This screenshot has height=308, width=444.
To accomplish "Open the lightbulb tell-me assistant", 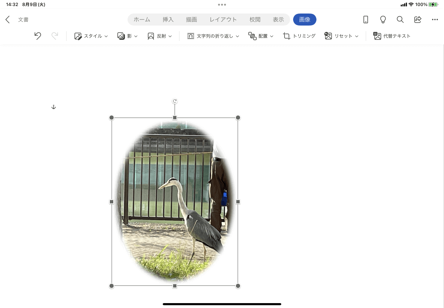I will [x=383, y=20].
